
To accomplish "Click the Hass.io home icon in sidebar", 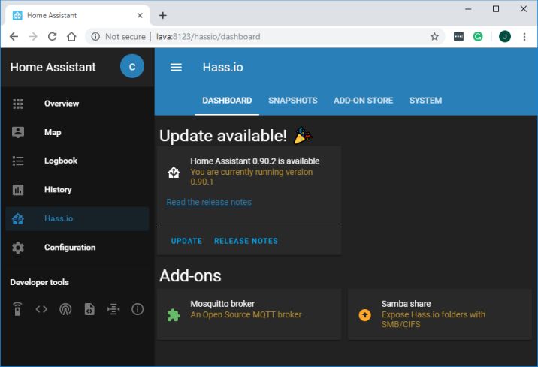I will coord(18,218).
